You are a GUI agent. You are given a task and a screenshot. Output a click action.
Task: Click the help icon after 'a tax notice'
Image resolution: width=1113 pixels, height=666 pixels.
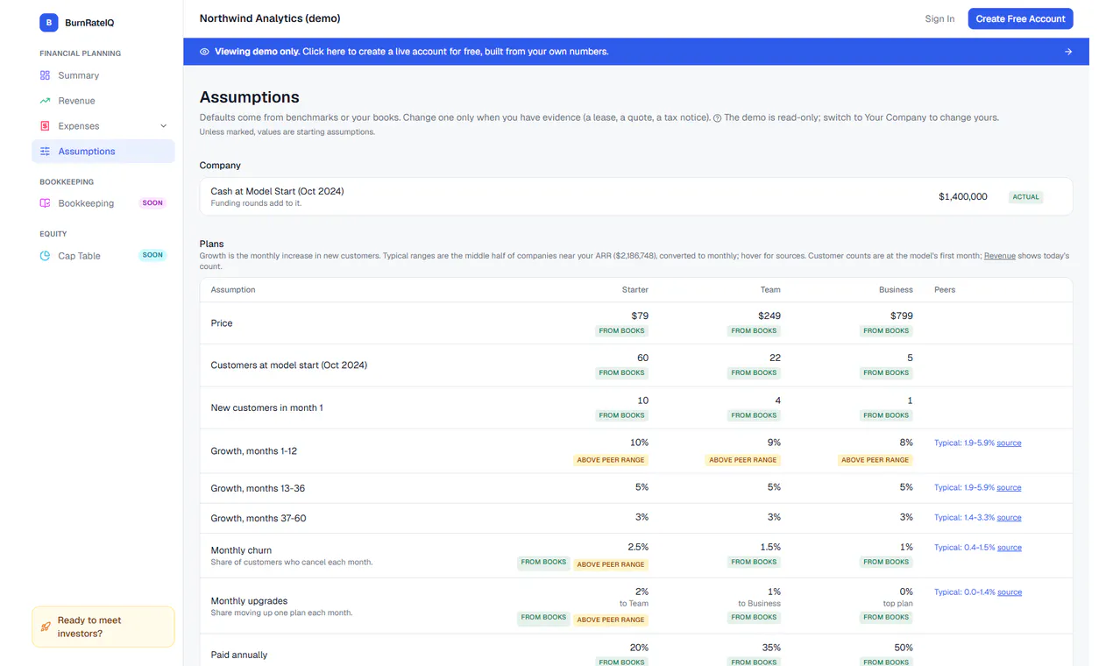click(717, 118)
